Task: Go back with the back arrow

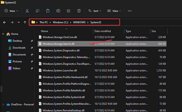Action: [5, 22]
